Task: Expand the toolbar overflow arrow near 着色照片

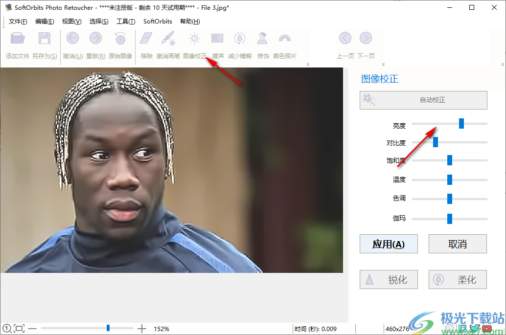Action: point(307,64)
